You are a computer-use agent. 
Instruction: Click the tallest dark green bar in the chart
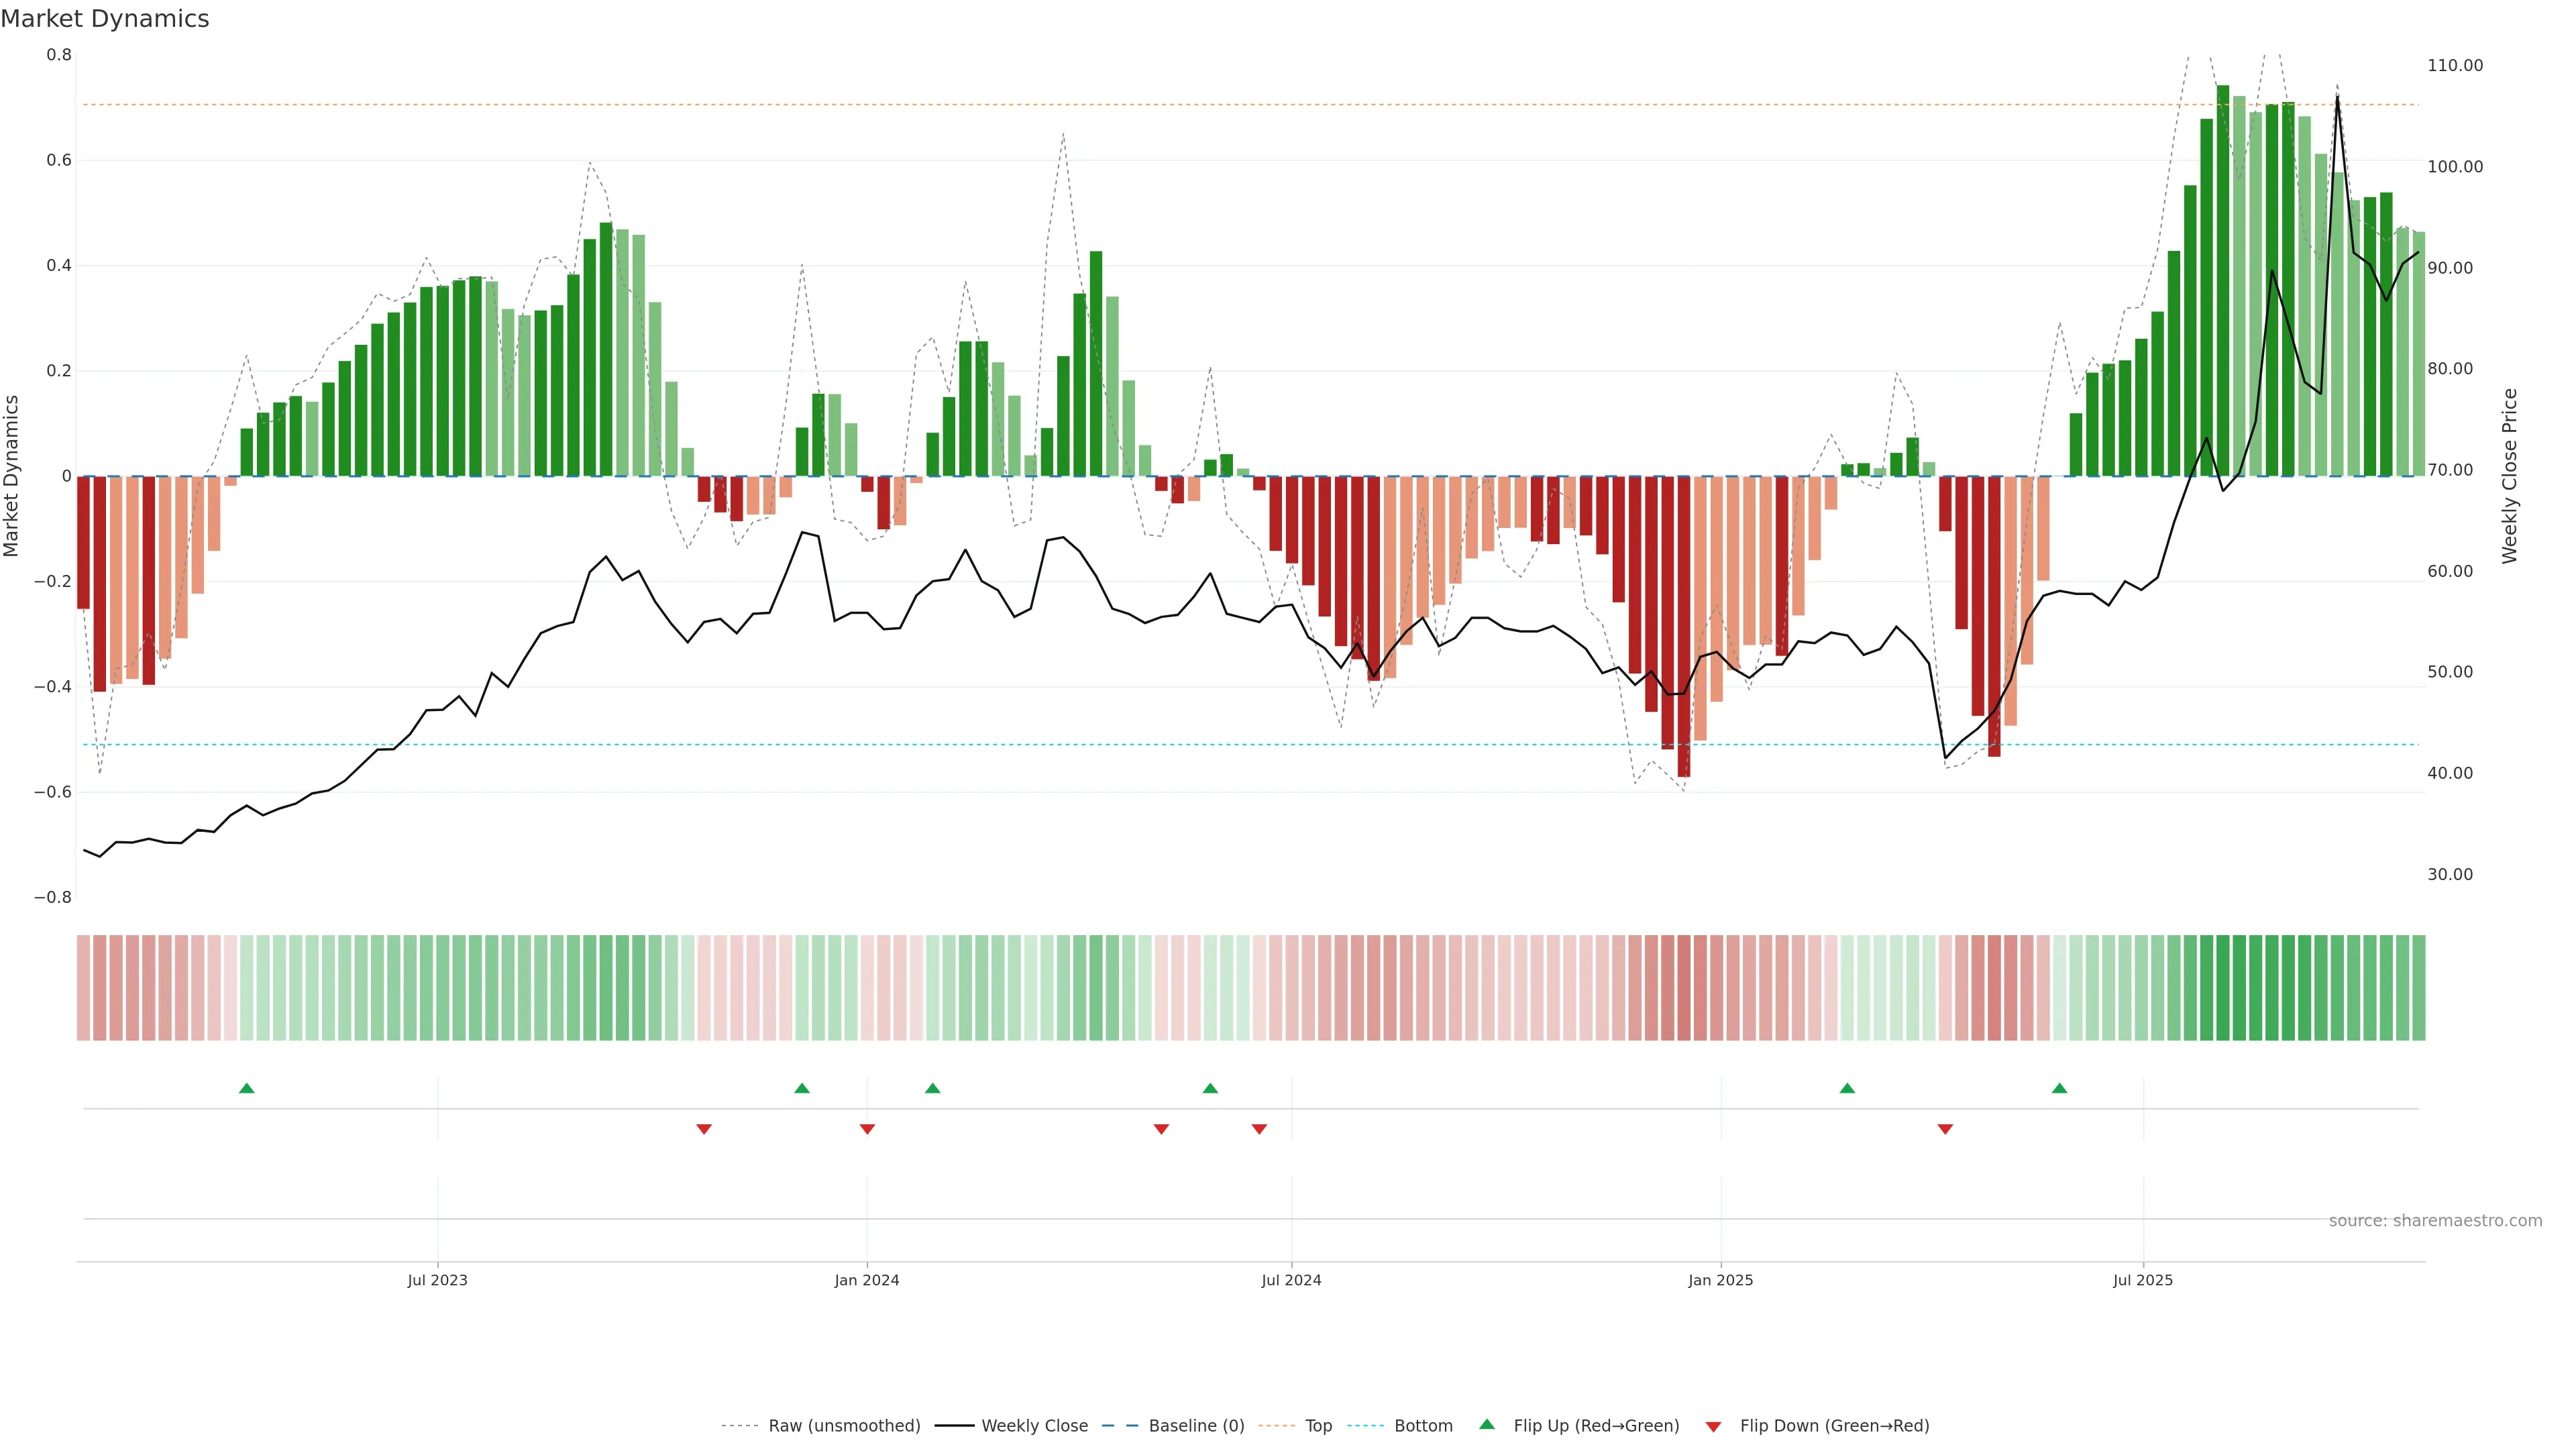coord(2223,280)
